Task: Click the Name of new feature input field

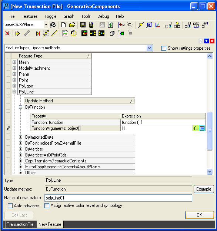Action: 118,198
